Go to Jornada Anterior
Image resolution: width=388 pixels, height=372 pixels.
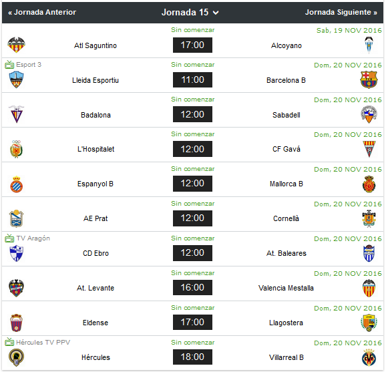tap(42, 12)
